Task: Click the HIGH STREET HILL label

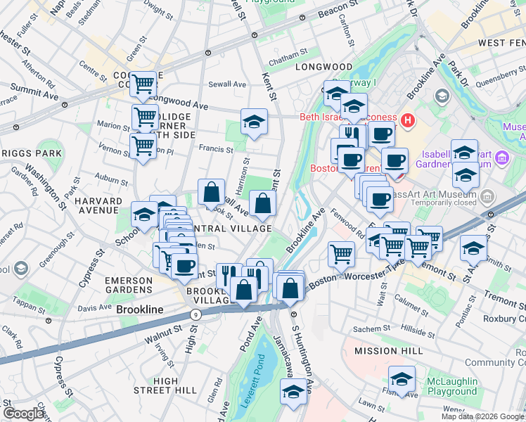Action: click(165, 385)
